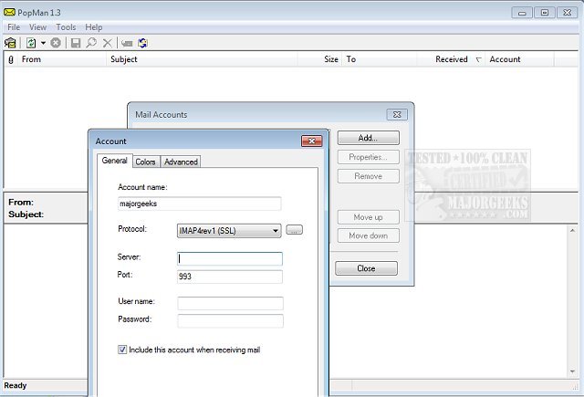Uncheck Include this account when receiving mail
The height and width of the screenshot is (397, 584).
122,350
